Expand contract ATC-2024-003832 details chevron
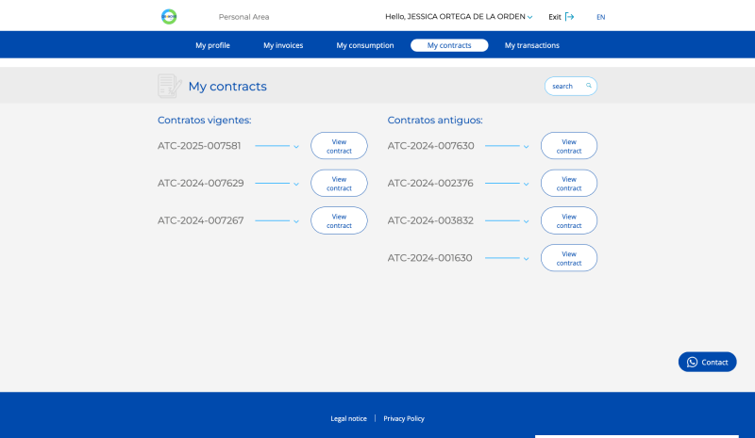The width and height of the screenshot is (755, 438). [x=527, y=221]
